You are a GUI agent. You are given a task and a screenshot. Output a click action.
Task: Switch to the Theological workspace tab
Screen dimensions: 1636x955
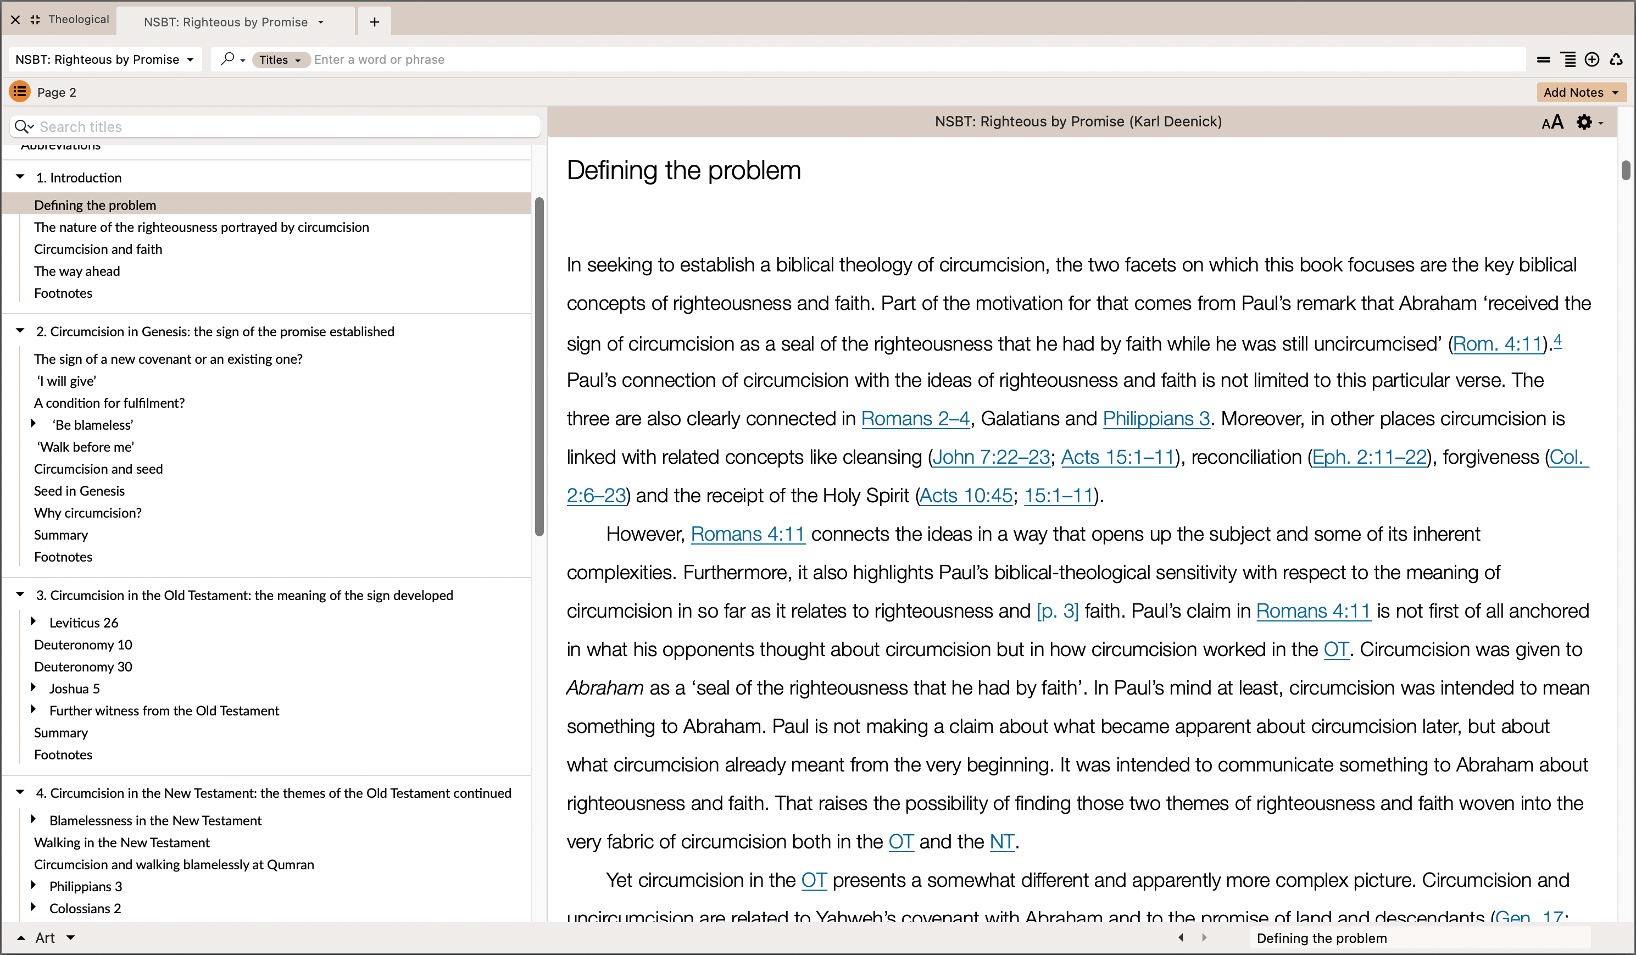pyautogui.click(x=79, y=19)
